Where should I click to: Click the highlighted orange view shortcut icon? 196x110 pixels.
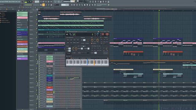[x=43, y=5]
